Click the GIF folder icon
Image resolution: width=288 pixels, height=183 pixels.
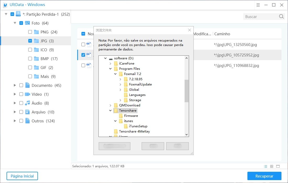[36, 67]
